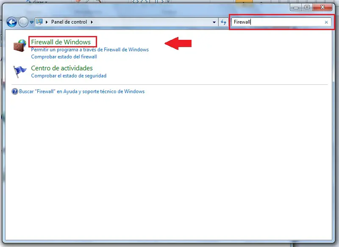339x247 pixels.
Task: Open Centro de actividades
Action: pyautogui.click(x=62, y=68)
